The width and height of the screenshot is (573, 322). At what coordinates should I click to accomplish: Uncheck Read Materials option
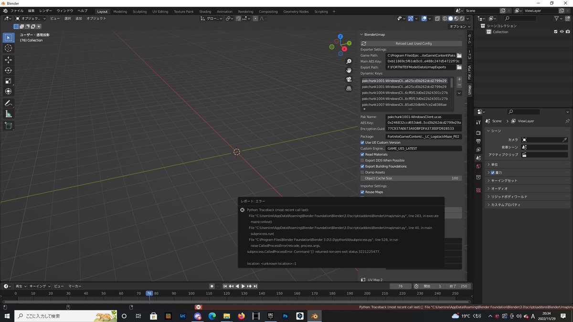[362, 155]
